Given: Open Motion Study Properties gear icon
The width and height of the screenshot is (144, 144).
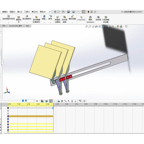Looking at the screenshot, I should [x=84, y=101].
